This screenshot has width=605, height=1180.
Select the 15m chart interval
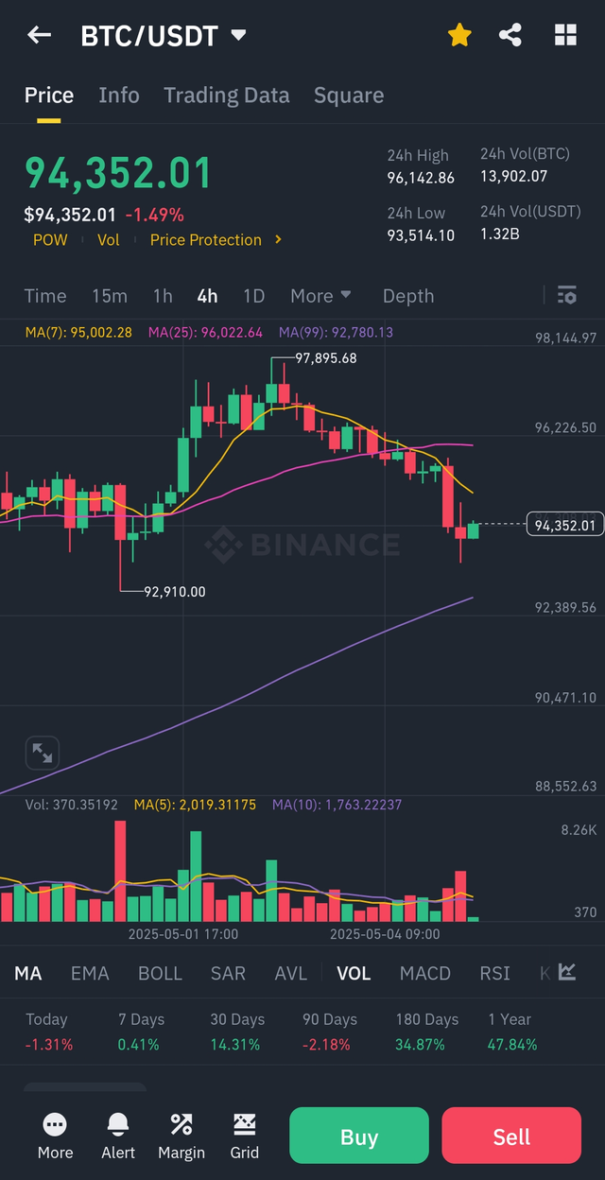(110, 296)
